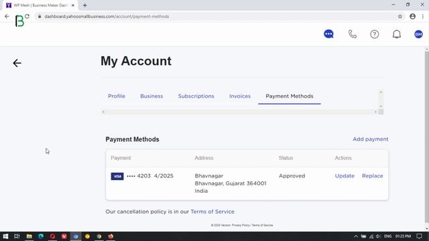The image size is (429, 241).
Task: Click the page vertical scrollbar
Action: pyautogui.click(x=426, y=137)
